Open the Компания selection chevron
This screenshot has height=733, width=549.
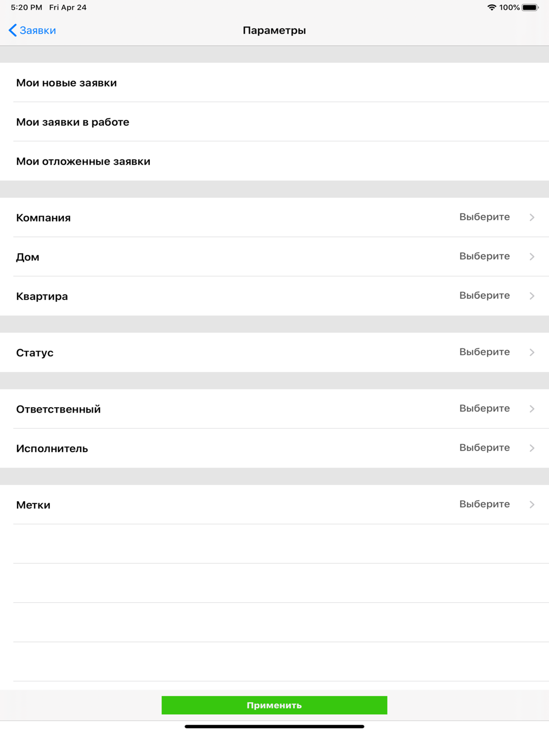[532, 218]
